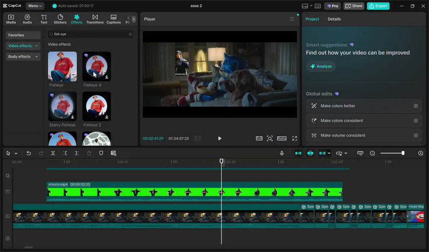Enable Make volume consistent checkbox

416,135
